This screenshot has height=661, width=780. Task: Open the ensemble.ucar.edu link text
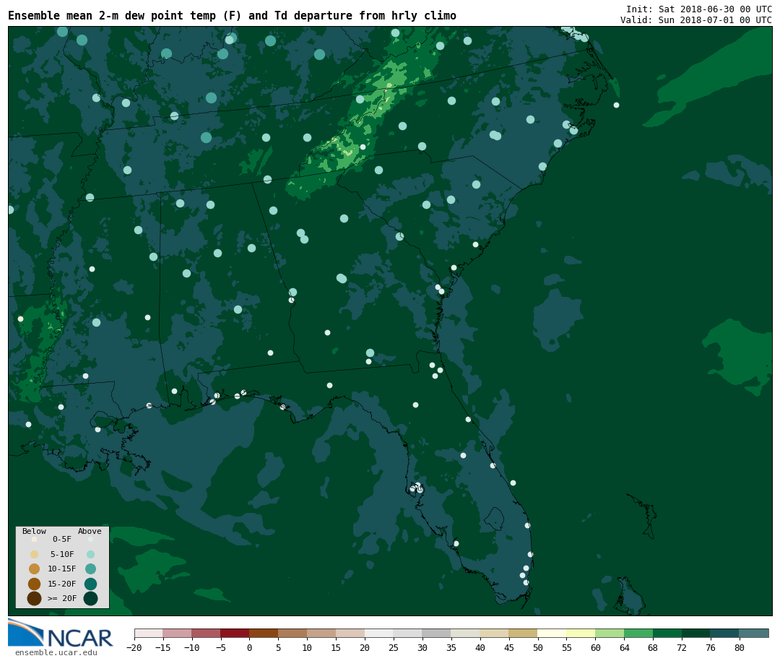56,652
